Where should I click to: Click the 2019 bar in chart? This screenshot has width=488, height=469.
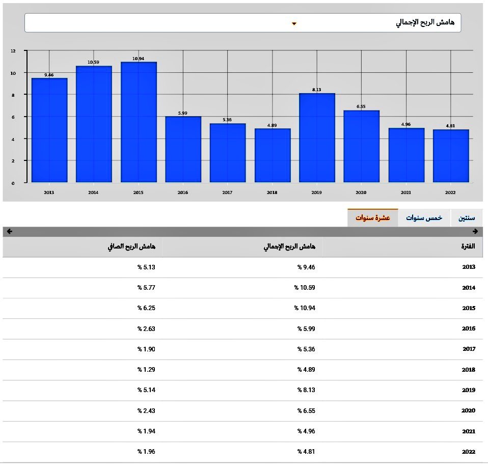(317, 137)
